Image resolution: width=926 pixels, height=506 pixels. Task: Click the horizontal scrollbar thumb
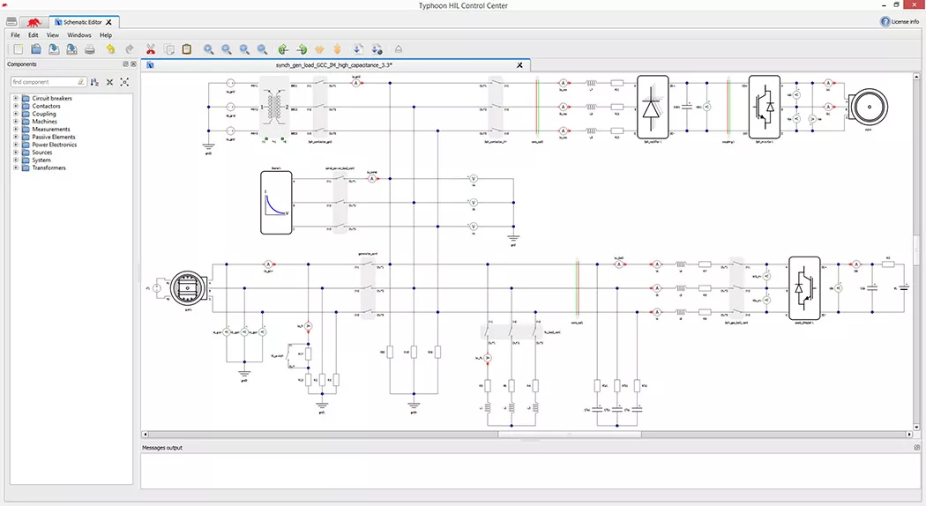point(570,434)
